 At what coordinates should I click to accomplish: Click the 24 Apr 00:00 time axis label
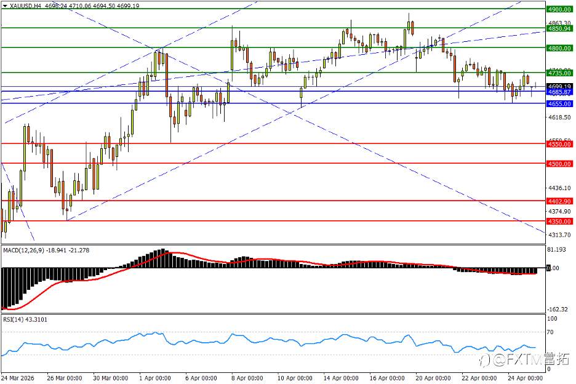(525, 378)
